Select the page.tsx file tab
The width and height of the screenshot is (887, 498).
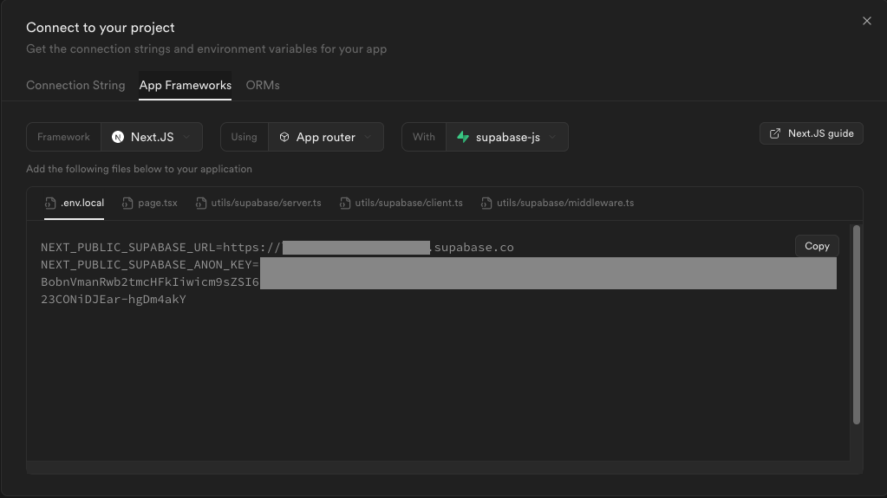[150, 203]
